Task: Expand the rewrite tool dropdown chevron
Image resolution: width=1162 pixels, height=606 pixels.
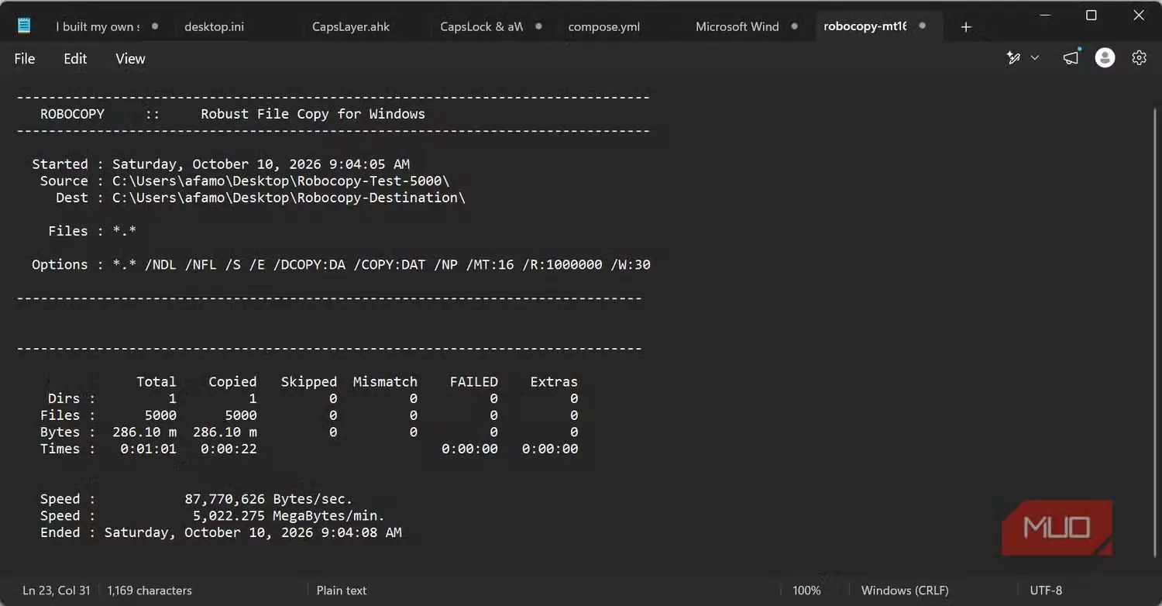Action: 1035,58
